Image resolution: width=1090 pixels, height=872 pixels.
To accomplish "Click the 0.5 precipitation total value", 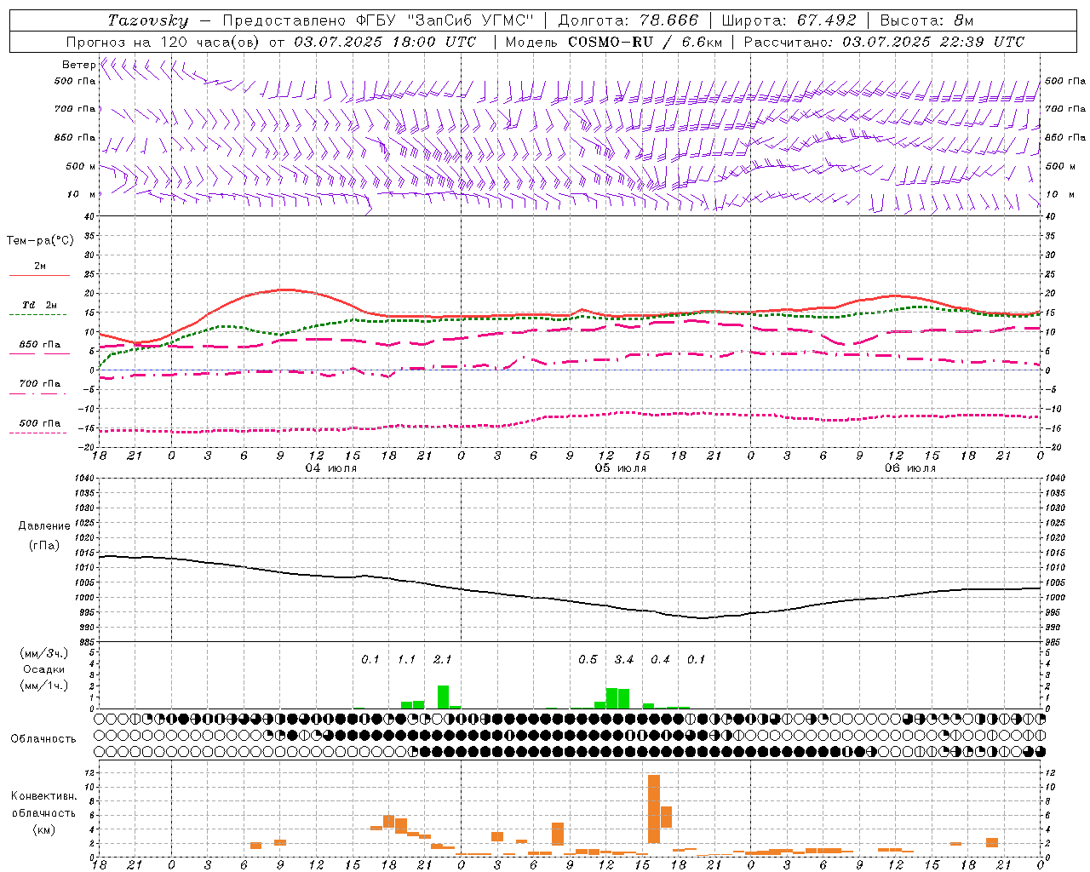I will 588,659.
